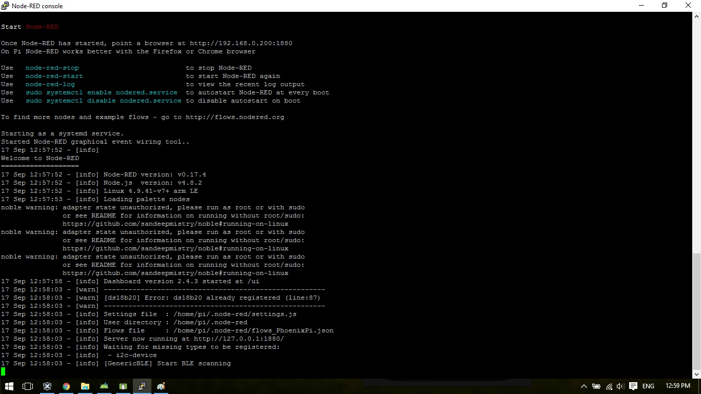Open Wi-Fi networks from the system tray

(x=609, y=386)
